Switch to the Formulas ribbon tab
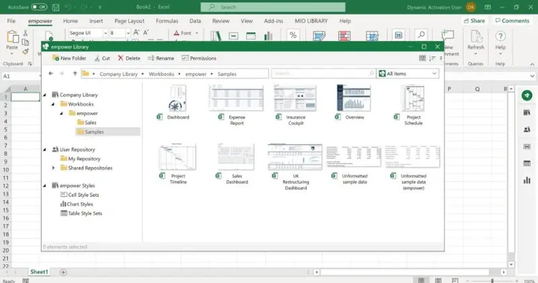The width and height of the screenshot is (538, 283). (x=167, y=21)
